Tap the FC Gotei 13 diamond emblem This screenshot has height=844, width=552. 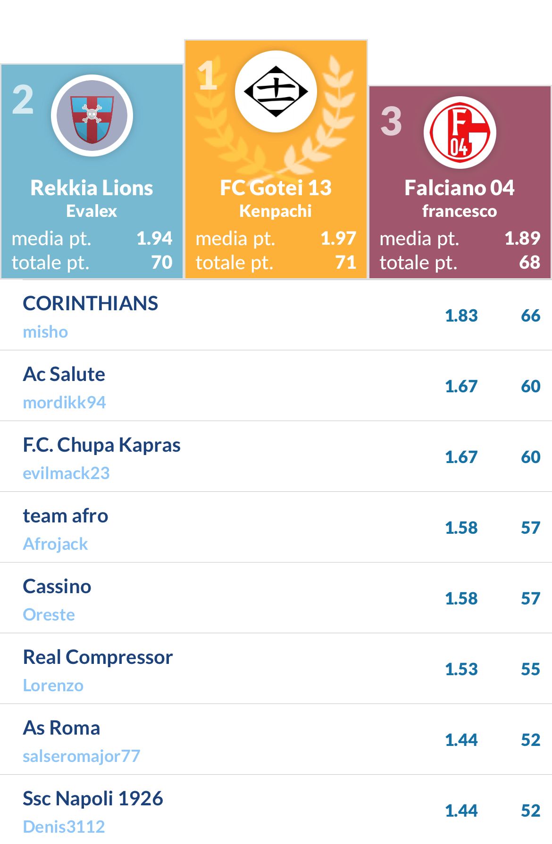pos(276,91)
